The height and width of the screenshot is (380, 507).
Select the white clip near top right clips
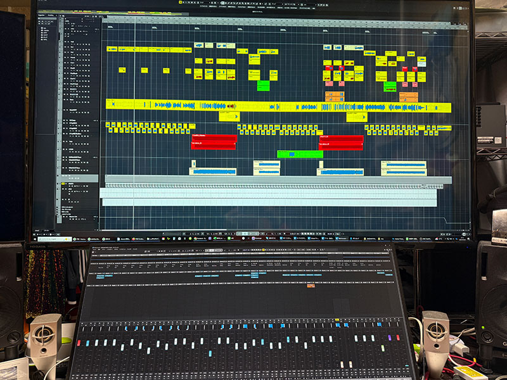421,64
